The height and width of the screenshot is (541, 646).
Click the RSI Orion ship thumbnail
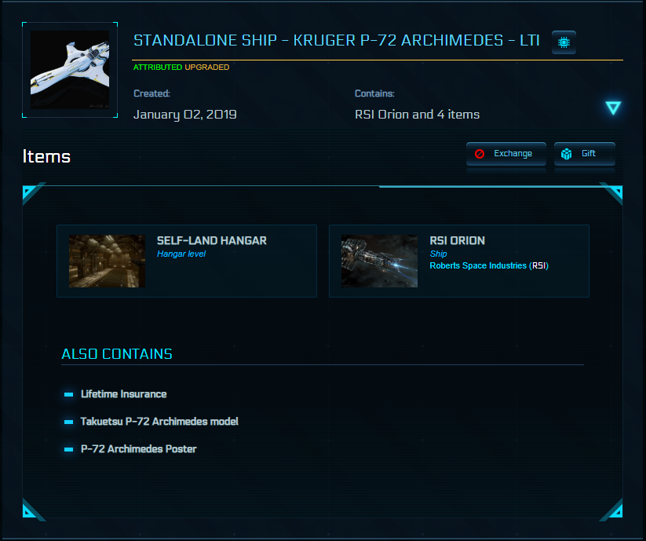coord(379,261)
